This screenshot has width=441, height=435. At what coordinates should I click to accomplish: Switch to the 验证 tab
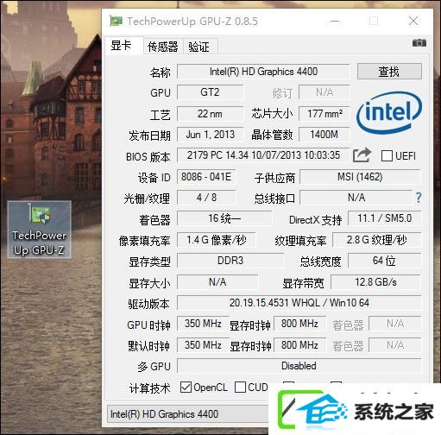point(198,47)
